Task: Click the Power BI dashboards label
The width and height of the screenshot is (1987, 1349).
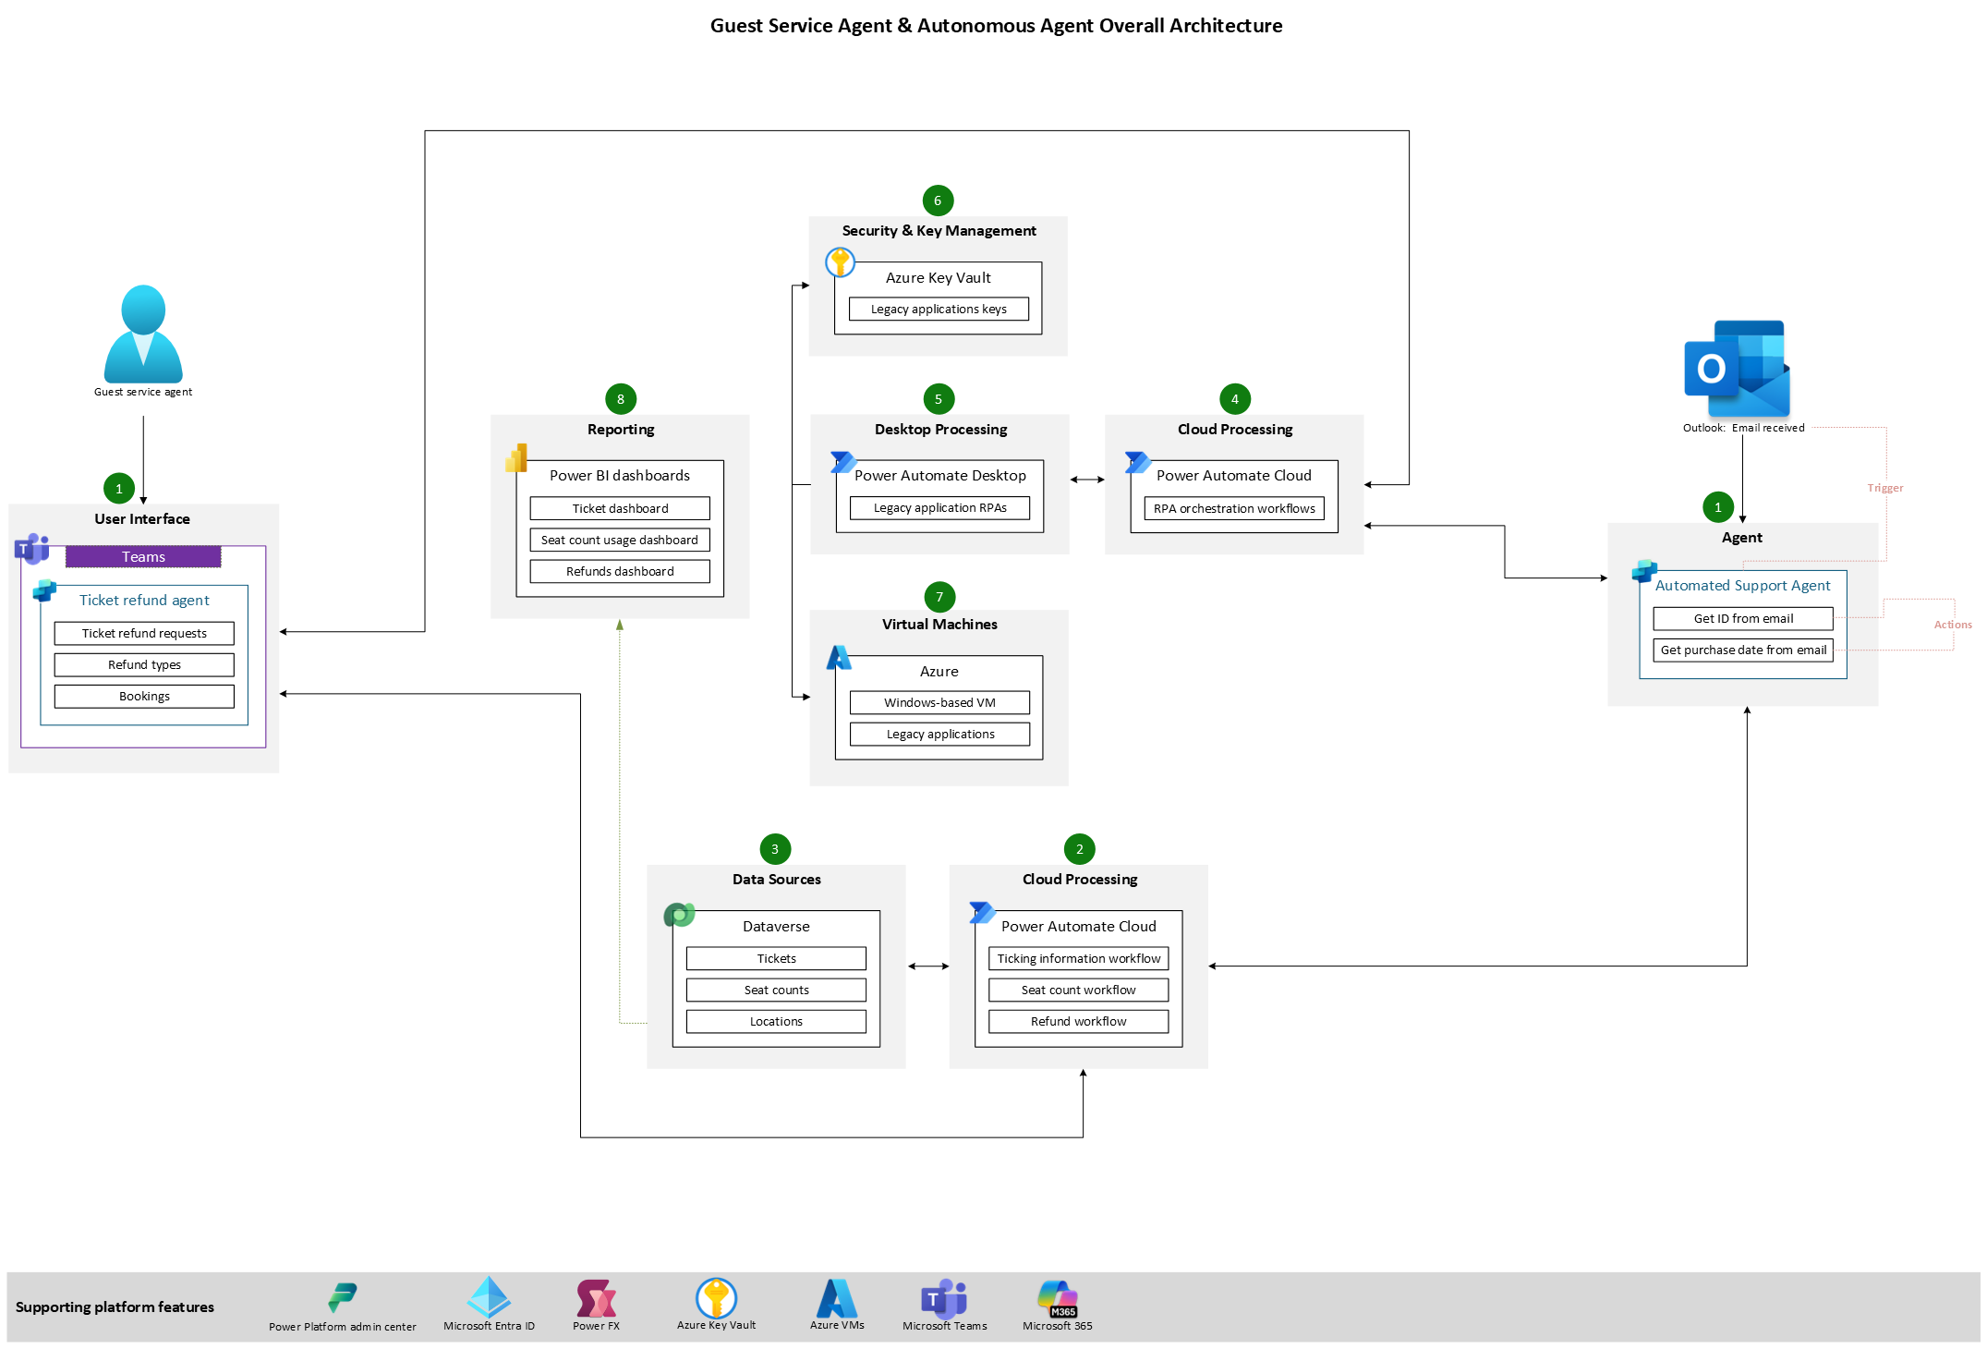Action: pyautogui.click(x=620, y=475)
